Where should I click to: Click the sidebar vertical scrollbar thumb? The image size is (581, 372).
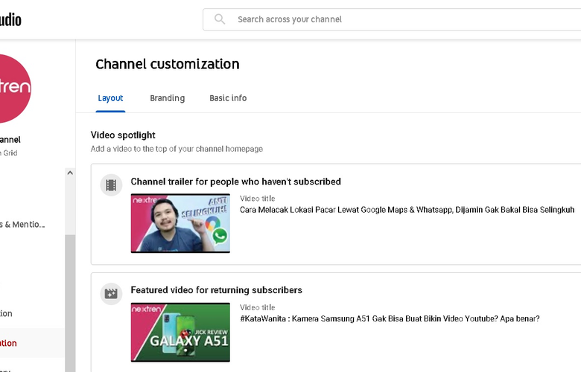click(x=70, y=303)
